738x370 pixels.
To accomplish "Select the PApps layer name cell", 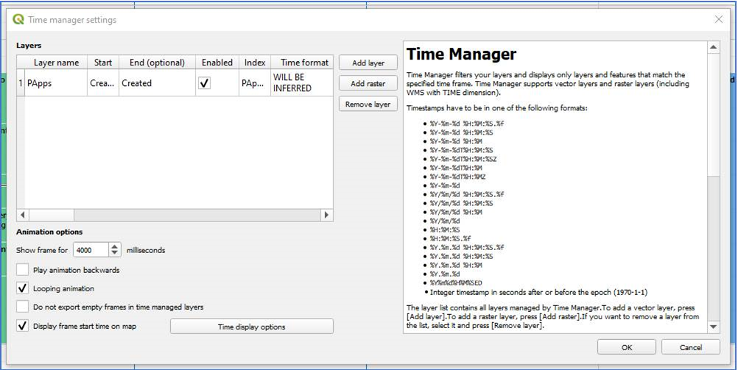I will point(56,83).
